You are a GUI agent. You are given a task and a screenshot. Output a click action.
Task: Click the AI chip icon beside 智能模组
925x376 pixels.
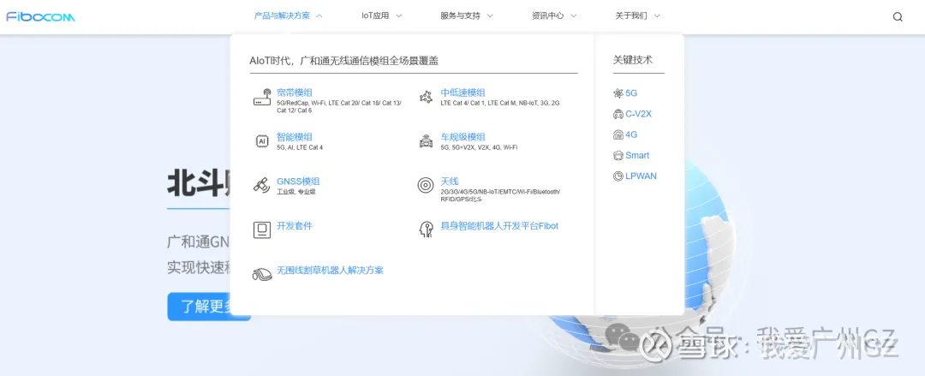(x=262, y=141)
